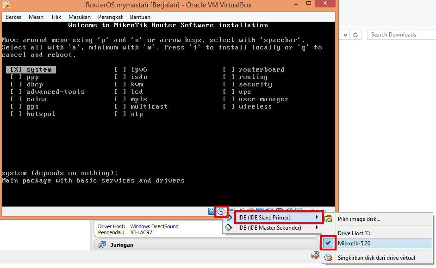Open the Tilik menu
Viewport: 436px width, 268px height.
(x=56, y=17)
